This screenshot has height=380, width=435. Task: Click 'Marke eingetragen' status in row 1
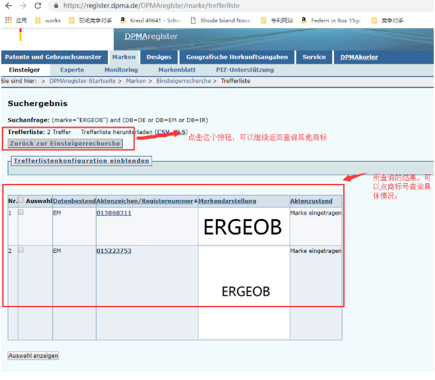316,213
